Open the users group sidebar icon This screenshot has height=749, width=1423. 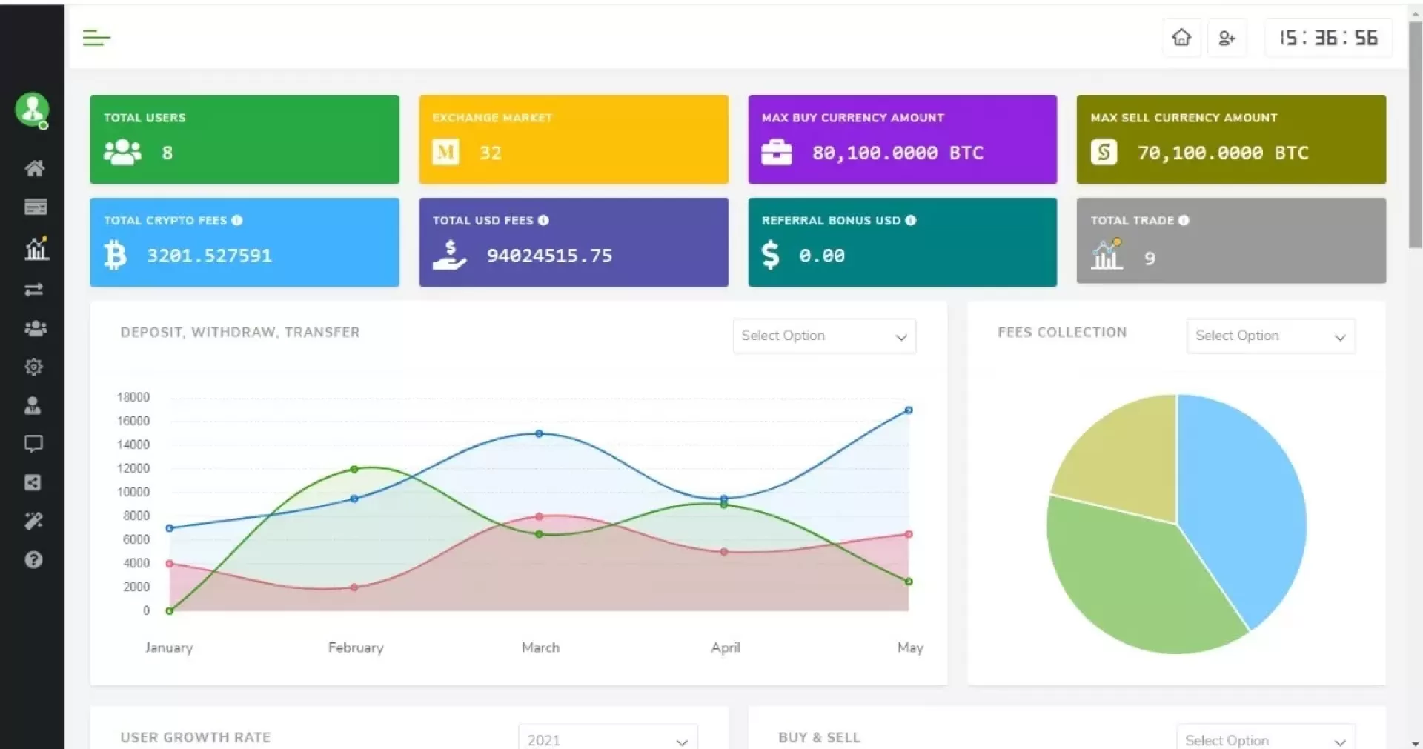pyautogui.click(x=35, y=328)
